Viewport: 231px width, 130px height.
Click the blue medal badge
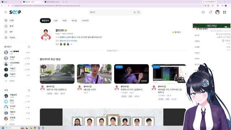tap(68, 44)
